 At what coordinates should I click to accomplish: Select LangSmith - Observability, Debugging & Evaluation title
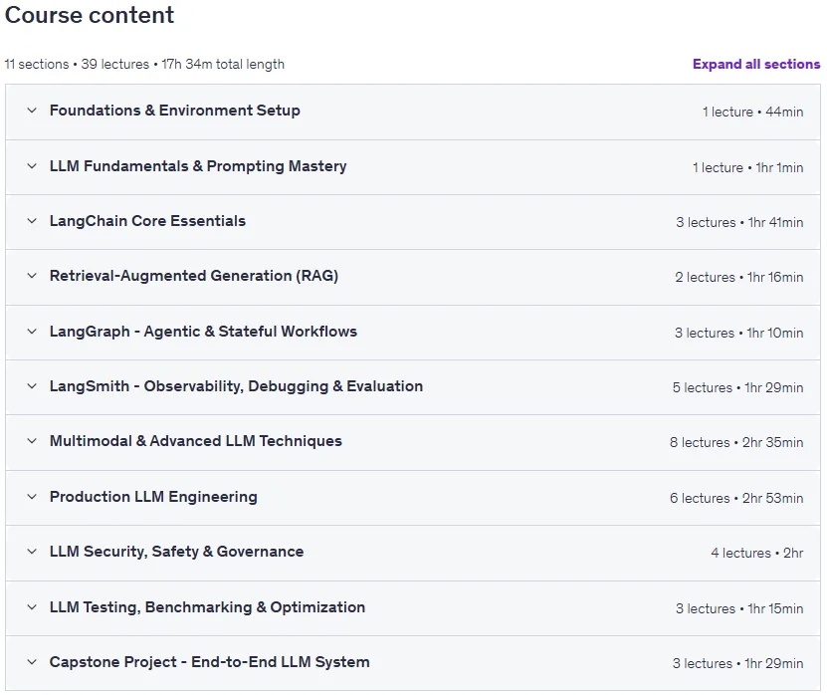coord(236,386)
